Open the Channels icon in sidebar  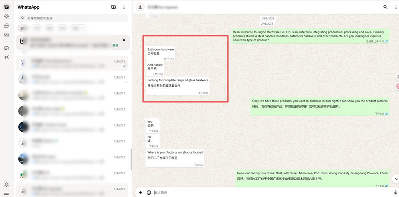point(7,25)
